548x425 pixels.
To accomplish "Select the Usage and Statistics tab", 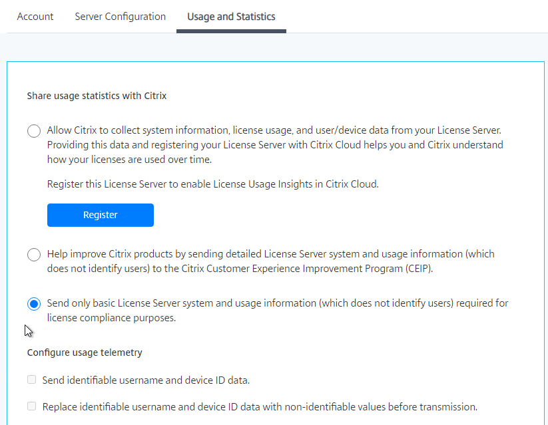I will click(x=231, y=17).
